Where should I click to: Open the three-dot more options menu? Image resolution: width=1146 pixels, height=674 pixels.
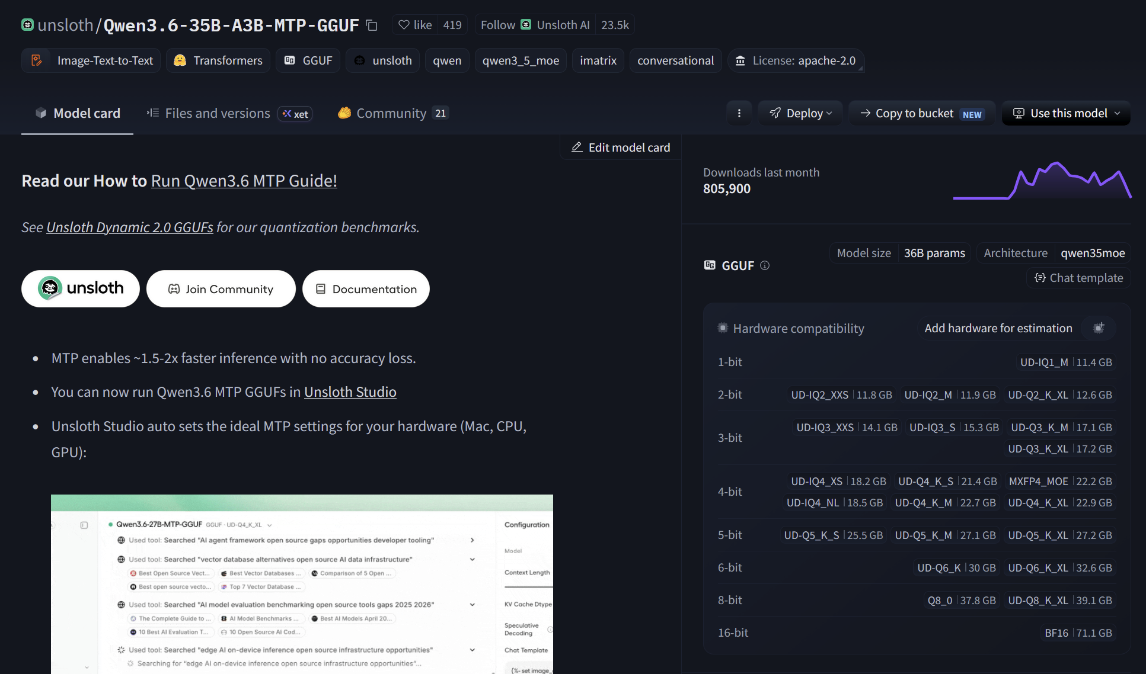(x=739, y=113)
